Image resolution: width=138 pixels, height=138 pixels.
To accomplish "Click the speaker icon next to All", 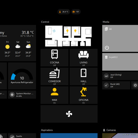I will [x=106, y=29].
